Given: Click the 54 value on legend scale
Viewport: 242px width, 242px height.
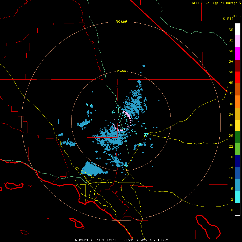Looking at the screenshot, I should pos(231,61).
